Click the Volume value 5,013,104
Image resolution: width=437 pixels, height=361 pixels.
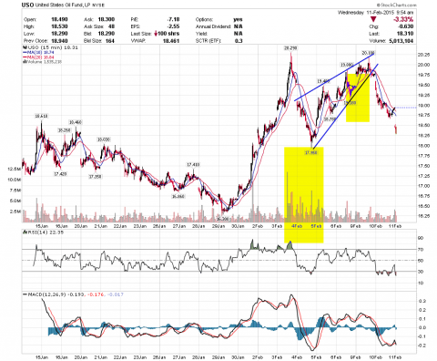pyautogui.click(x=401, y=41)
